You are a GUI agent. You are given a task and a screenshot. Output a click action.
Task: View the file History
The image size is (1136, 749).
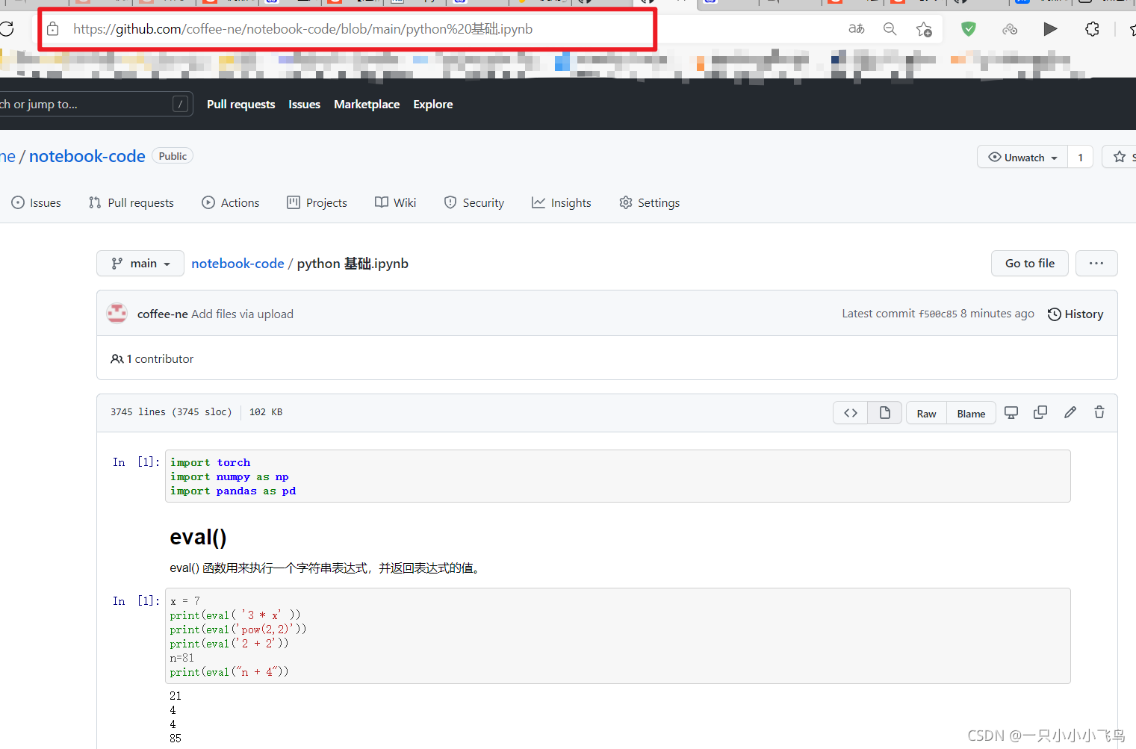[x=1076, y=314]
